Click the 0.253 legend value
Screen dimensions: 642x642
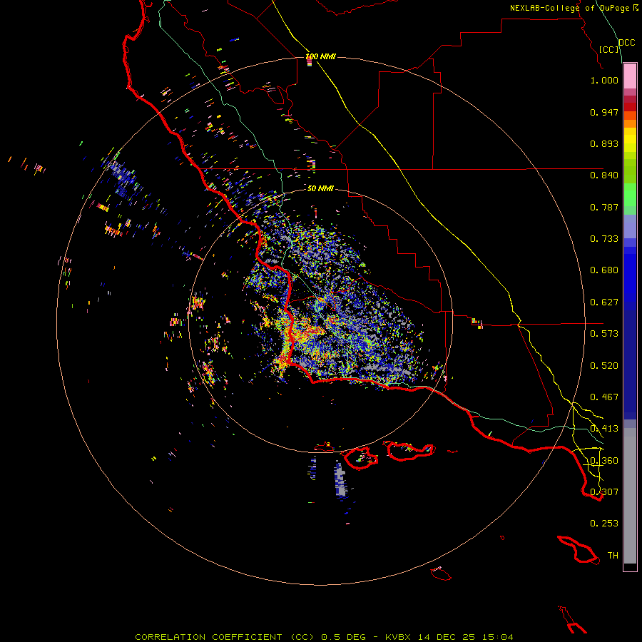point(604,524)
